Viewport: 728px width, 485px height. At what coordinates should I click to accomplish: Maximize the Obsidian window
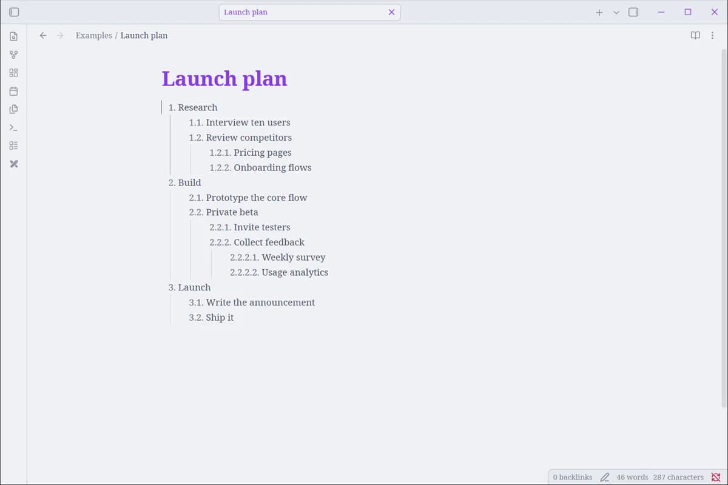688,12
